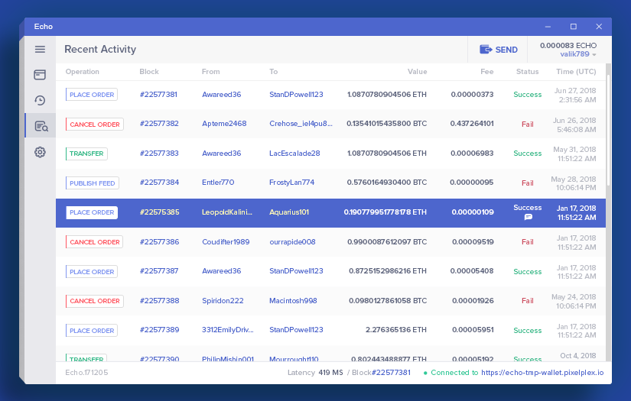Click the Echo.171205 version label

click(86, 373)
